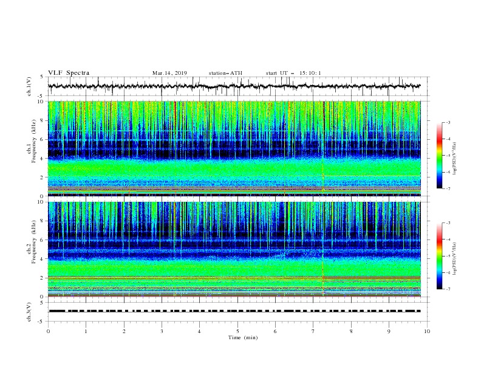
Task: Click the ch.1 spectrogram color scale bar
Action: tap(440, 156)
